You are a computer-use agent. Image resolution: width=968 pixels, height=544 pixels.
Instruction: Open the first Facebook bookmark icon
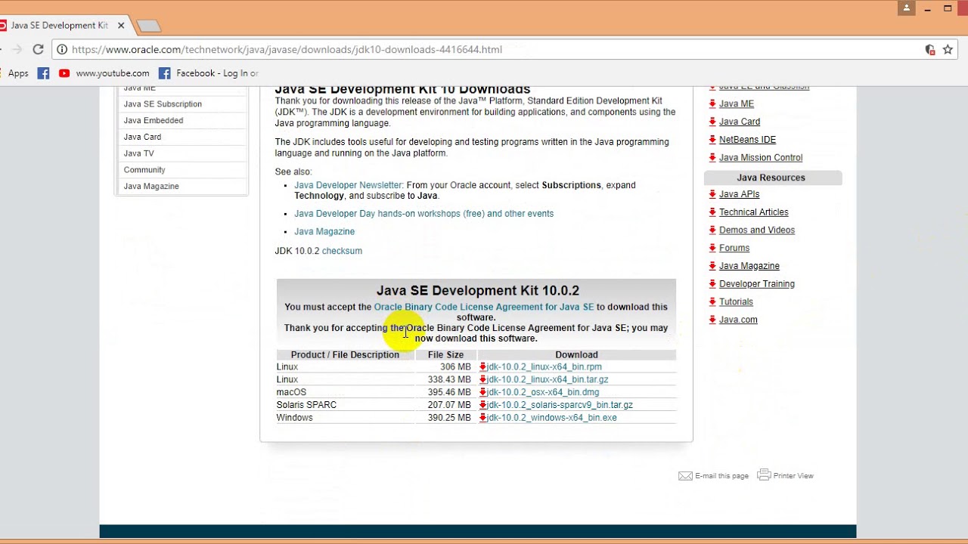coord(43,73)
